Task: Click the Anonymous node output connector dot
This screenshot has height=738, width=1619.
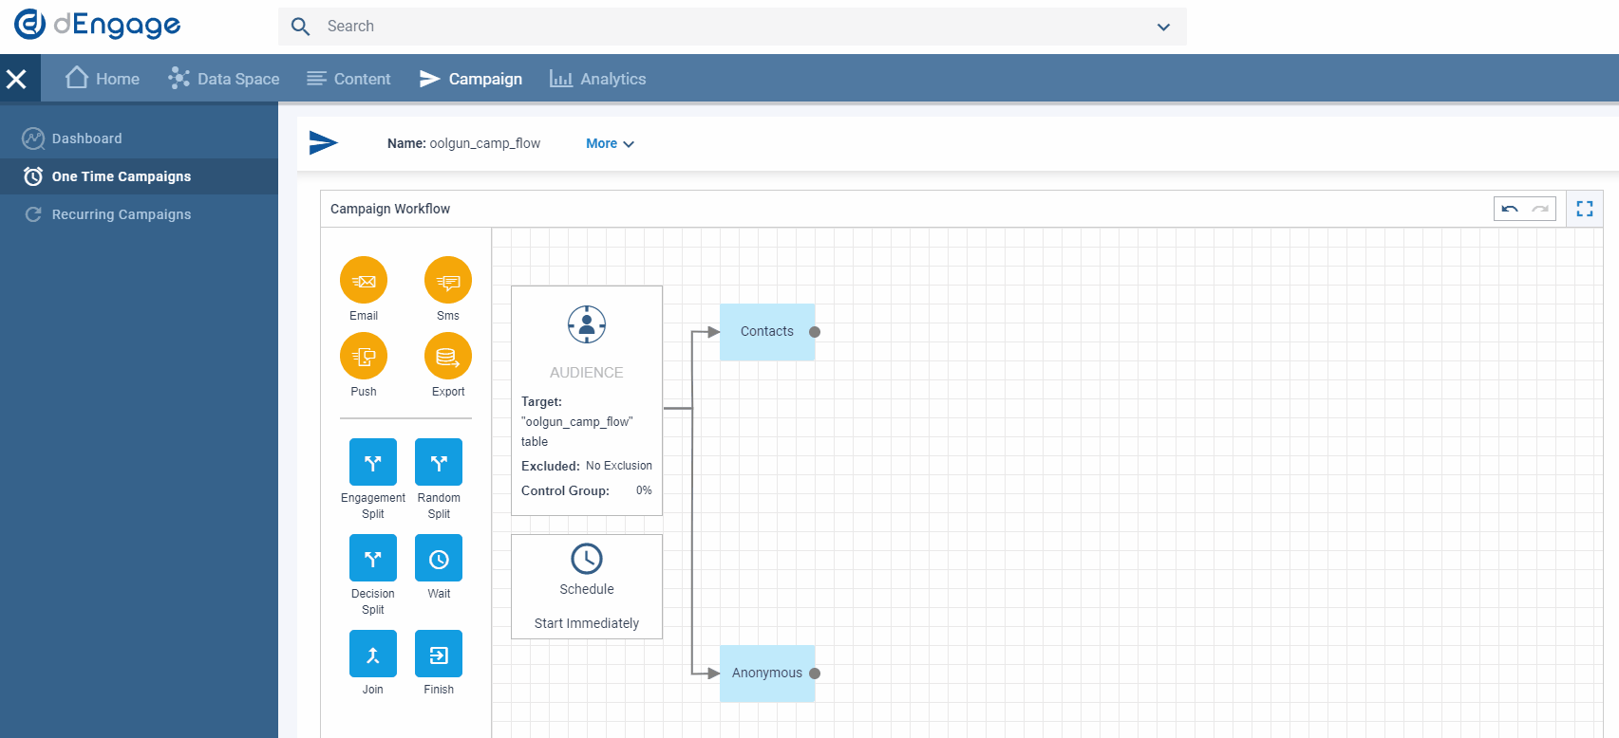Action: point(815,673)
